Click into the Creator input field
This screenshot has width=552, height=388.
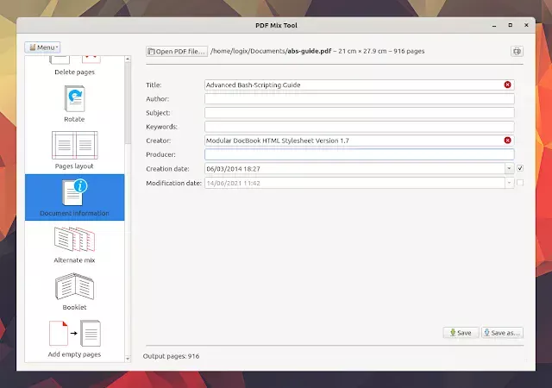[x=360, y=141]
